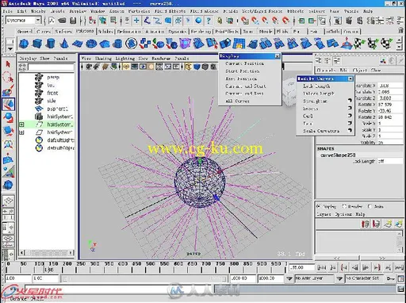Expand the selected hairSystem node in outliner
Image resolution: width=406 pixels, height=303 pixels.
21,125
